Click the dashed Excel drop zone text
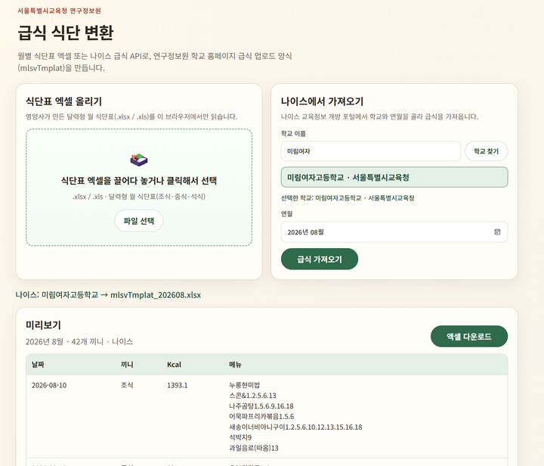 pos(139,181)
